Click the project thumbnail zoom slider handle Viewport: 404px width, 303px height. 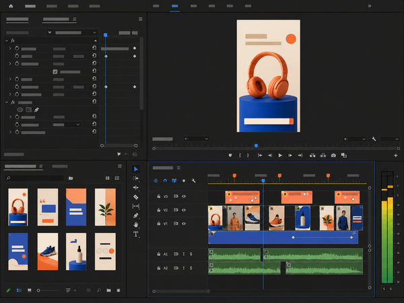click(38, 290)
